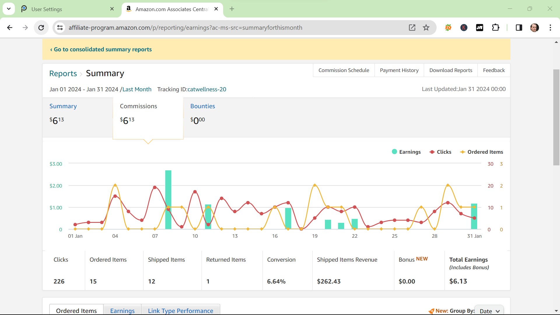Toggle the Ordered Items legend series
The height and width of the screenshot is (315, 560).
(482, 152)
